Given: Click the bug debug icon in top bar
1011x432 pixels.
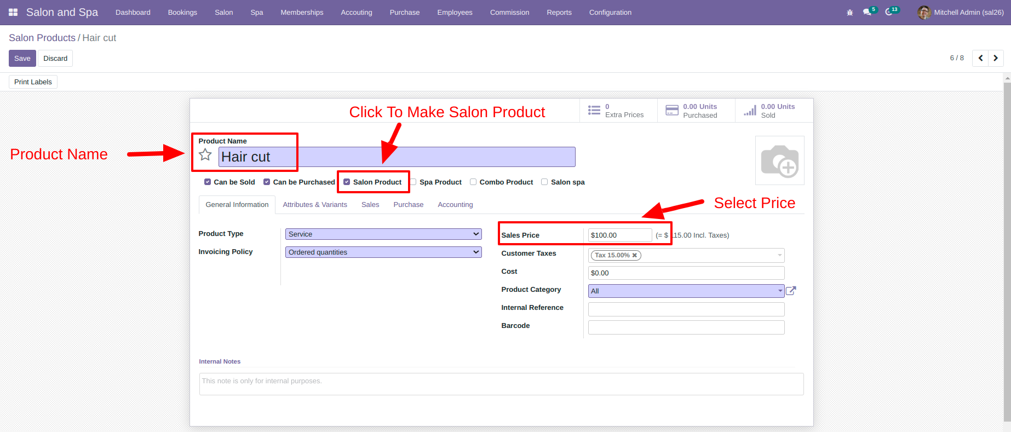Looking at the screenshot, I should (850, 12).
